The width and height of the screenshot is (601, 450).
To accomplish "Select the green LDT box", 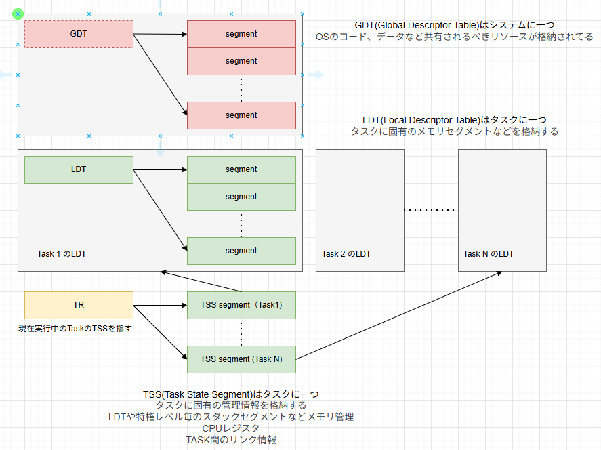I will click(x=79, y=169).
